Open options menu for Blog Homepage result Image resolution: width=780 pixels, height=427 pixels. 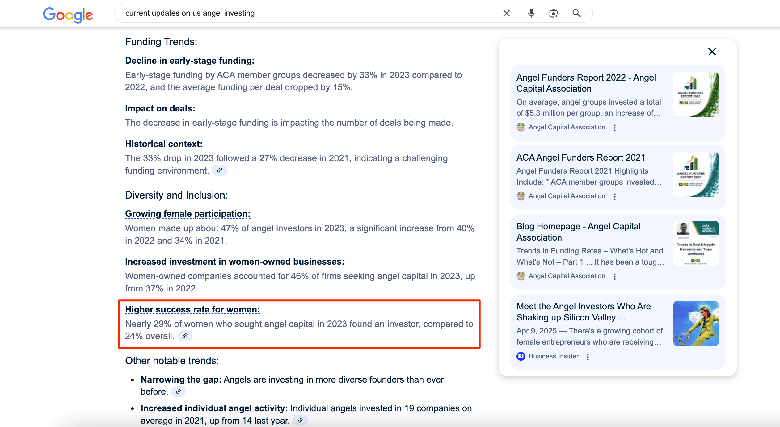[615, 277]
